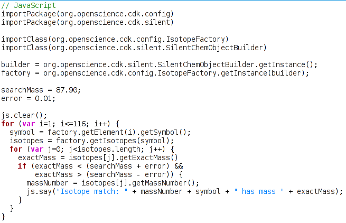
Task: Click the inner loop's "j<isotopes.length" condition
Action: tap(95, 149)
